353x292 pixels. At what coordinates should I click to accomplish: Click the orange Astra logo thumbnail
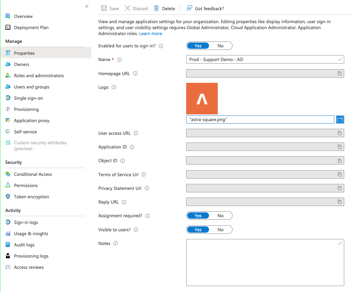(202, 99)
